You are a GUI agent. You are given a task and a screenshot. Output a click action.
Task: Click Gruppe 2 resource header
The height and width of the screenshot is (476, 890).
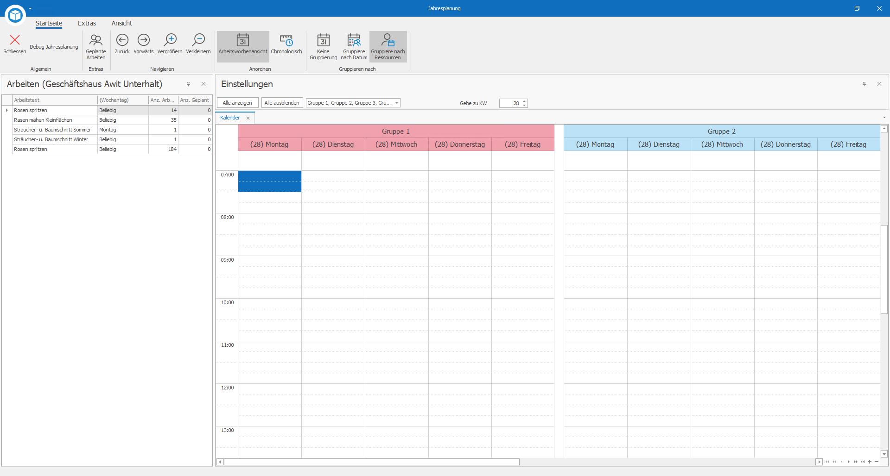[722, 132]
